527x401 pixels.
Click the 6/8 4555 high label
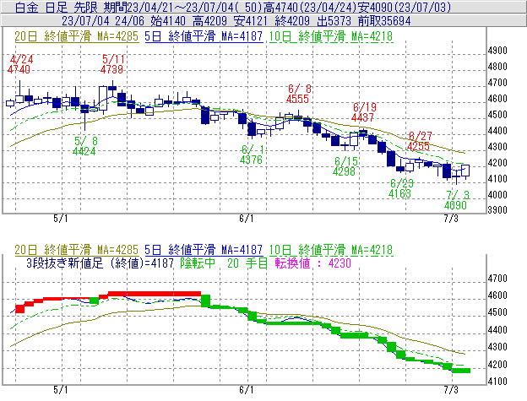298,94
